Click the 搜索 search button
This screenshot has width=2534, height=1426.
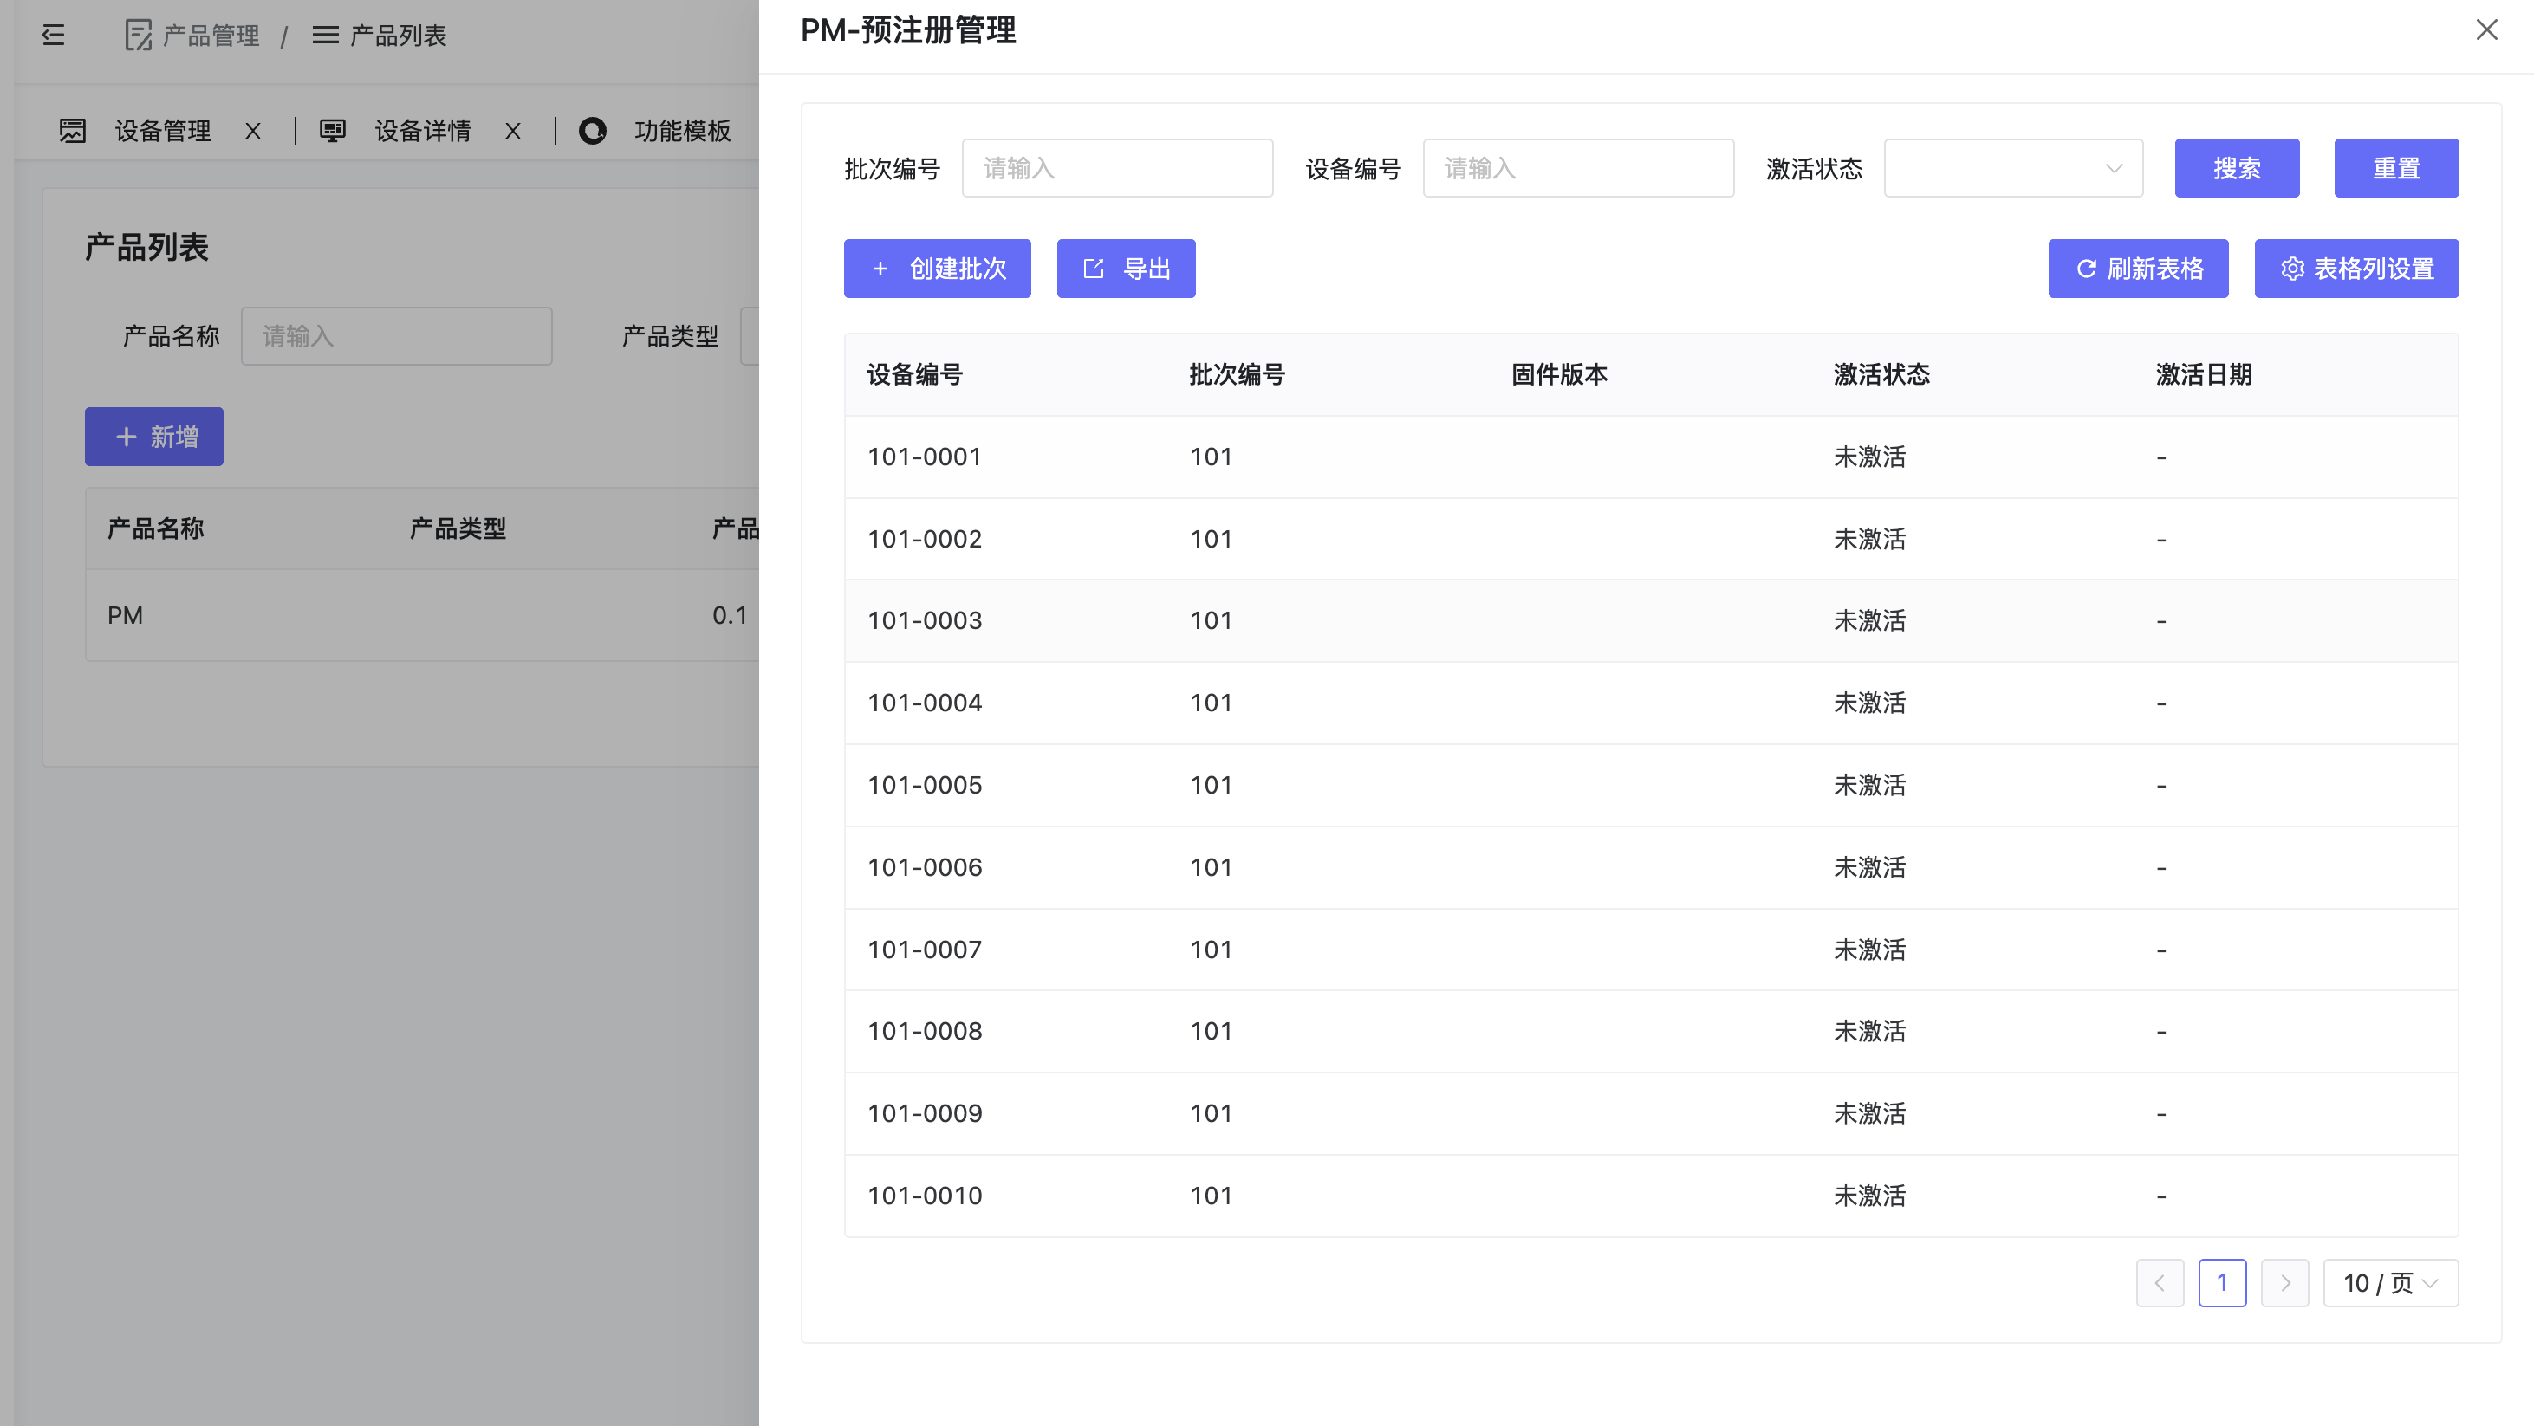click(2237, 167)
